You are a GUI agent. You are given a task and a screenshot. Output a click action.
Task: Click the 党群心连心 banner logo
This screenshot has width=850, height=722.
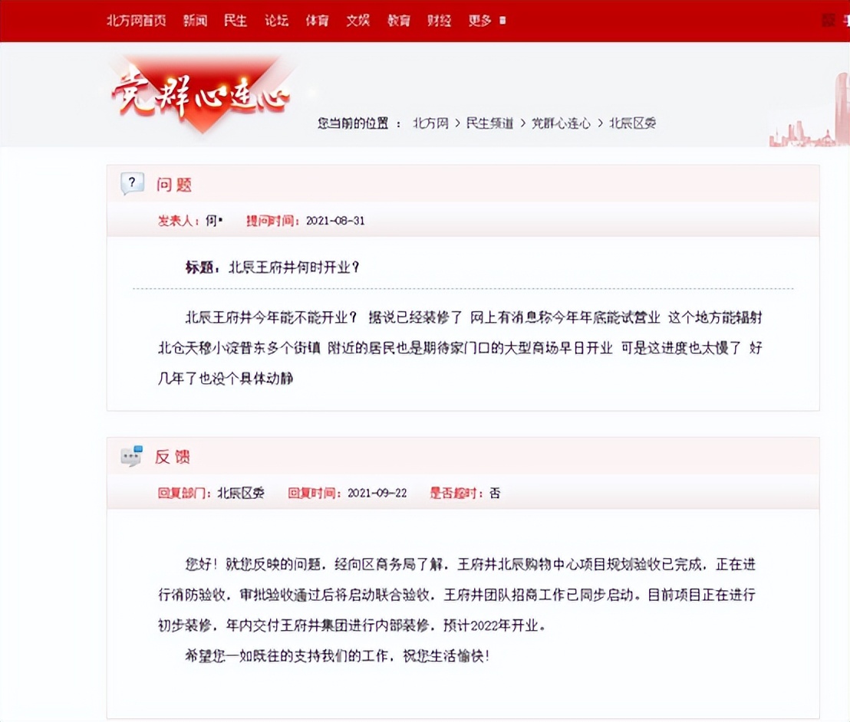pos(201,92)
